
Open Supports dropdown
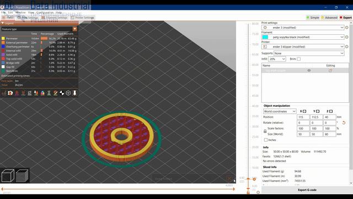pyautogui.click(x=309, y=53)
